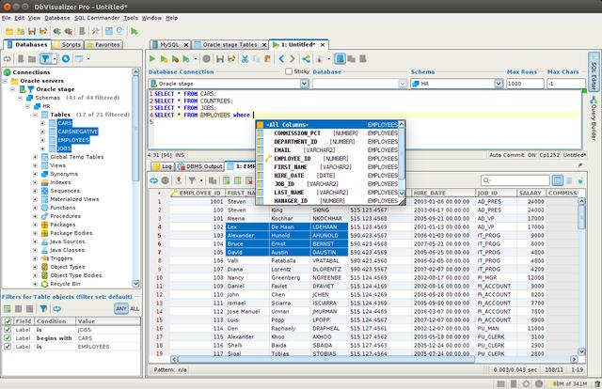Click the filter funnel icon in the Databases toolbar
This screenshot has height=389, width=602.
tap(46, 58)
